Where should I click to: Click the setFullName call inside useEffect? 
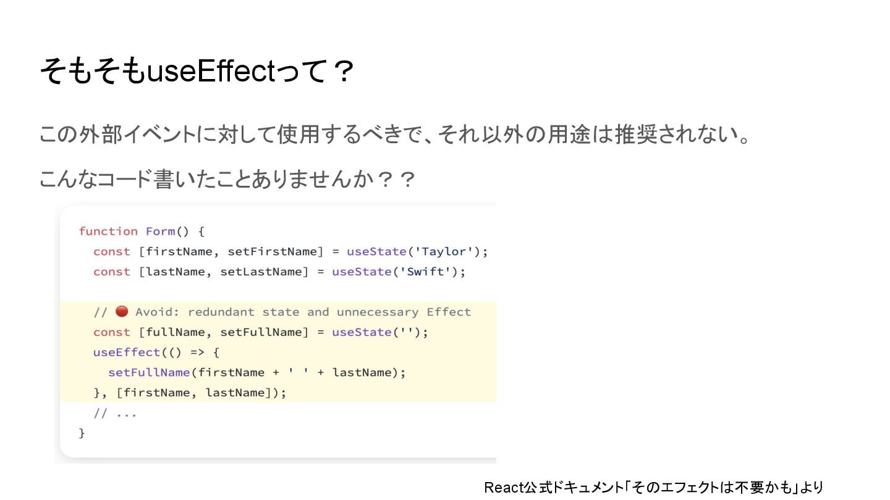point(148,372)
